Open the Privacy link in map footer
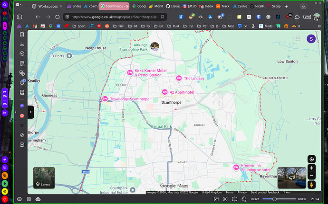Screen dimensions: 328x204 point(242,193)
